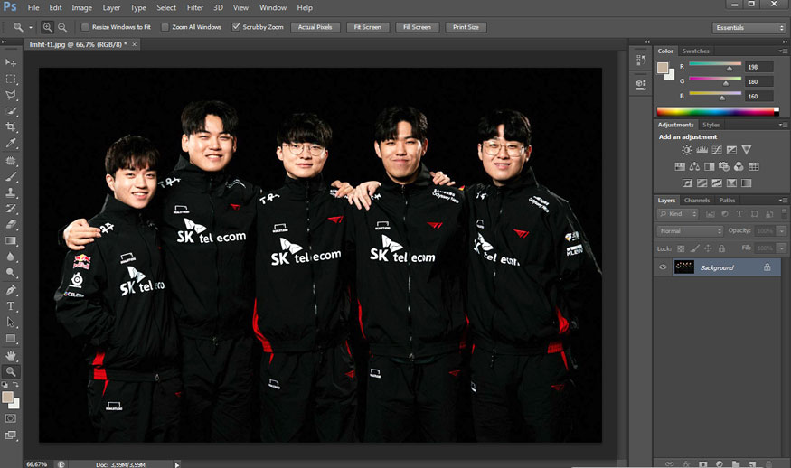This screenshot has height=468, width=791.
Task: Add a Photo Filter adjustment
Action: pos(724,166)
